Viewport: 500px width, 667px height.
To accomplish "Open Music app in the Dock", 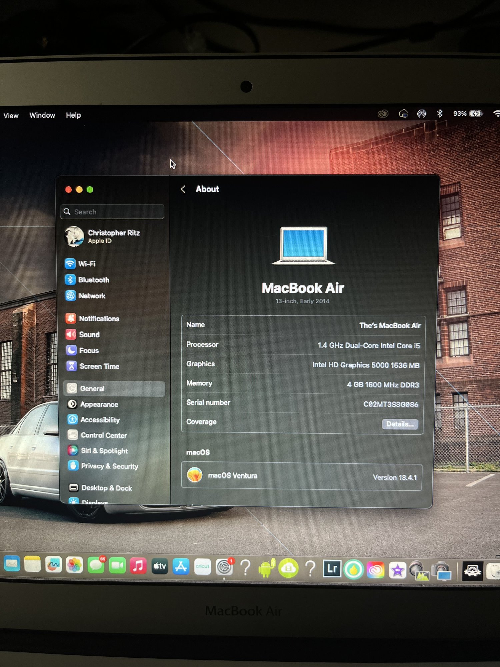I will pyautogui.click(x=138, y=566).
